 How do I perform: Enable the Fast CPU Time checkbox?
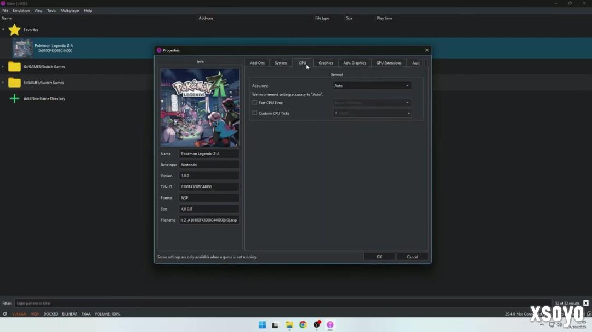pyautogui.click(x=254, y=103)
